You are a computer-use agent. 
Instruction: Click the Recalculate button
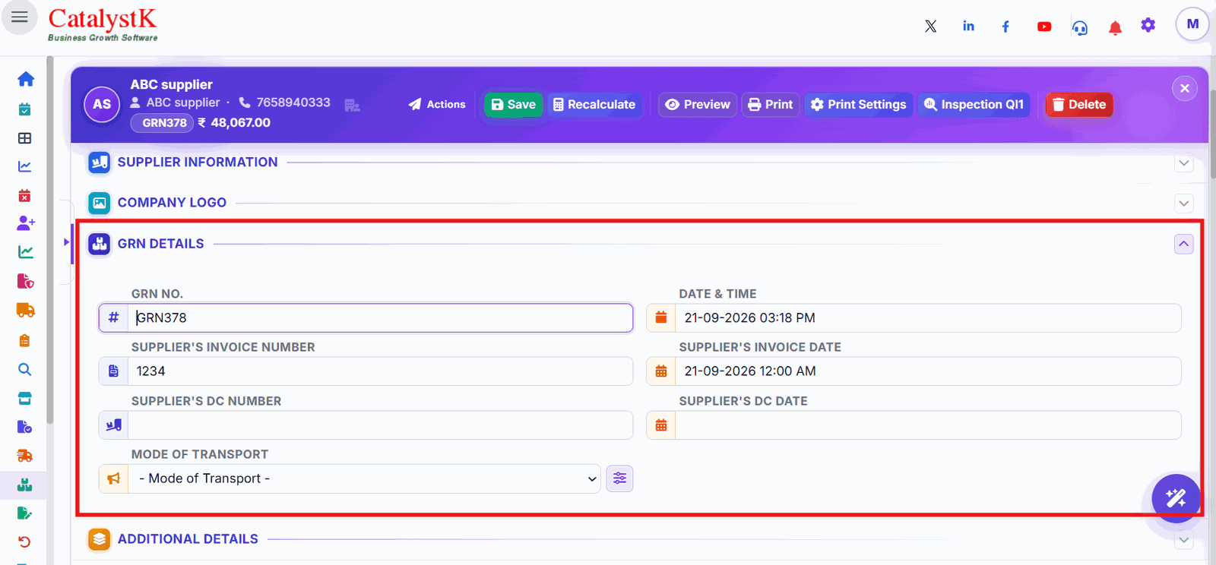[594, 104]
